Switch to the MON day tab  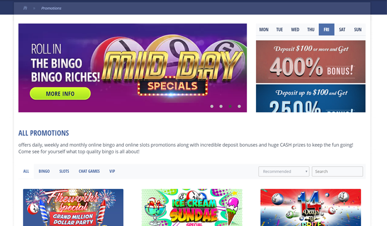pos(264,29)
